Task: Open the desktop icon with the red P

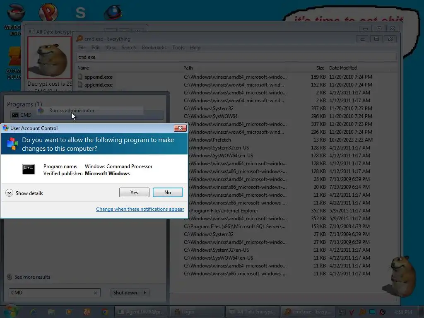Action: tap(48, 12)
